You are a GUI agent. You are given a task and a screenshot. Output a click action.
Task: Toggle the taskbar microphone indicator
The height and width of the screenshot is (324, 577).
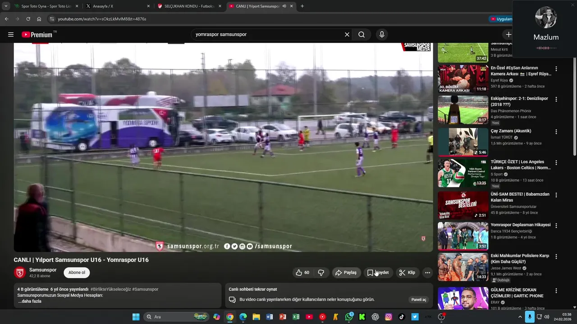coord(530,317)
